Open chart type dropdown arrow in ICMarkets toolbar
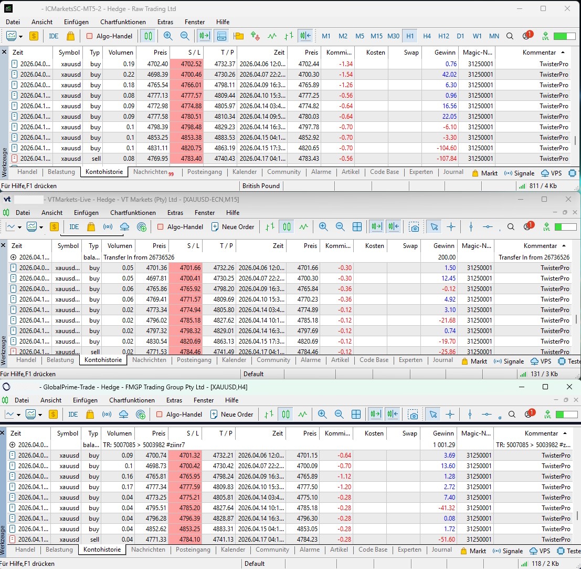The height and width of the screenshot is (569, 581). [21, 36]
